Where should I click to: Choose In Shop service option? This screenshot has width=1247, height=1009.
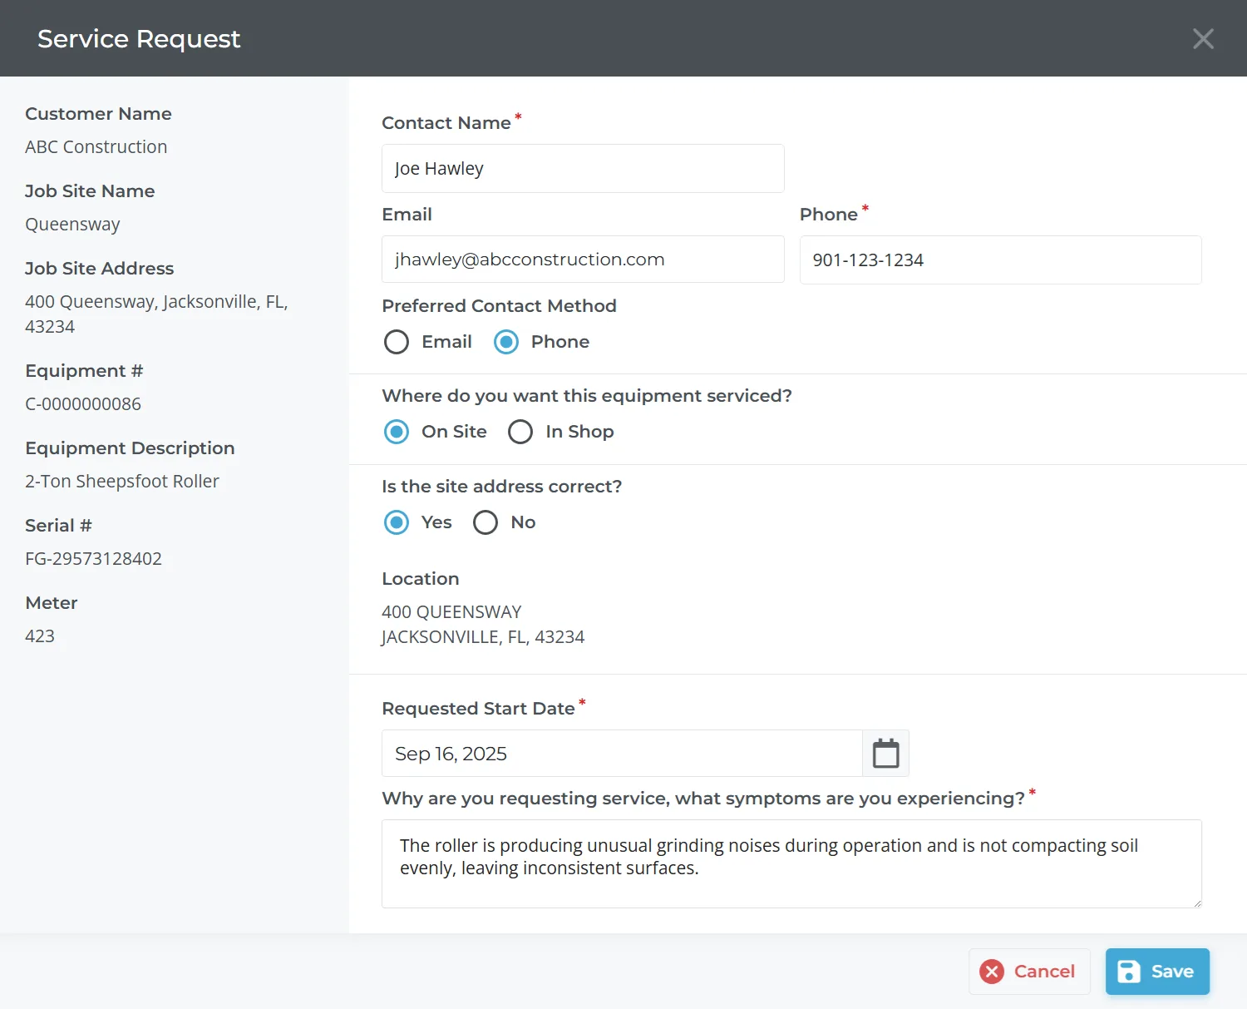click(x=520, y=432)
